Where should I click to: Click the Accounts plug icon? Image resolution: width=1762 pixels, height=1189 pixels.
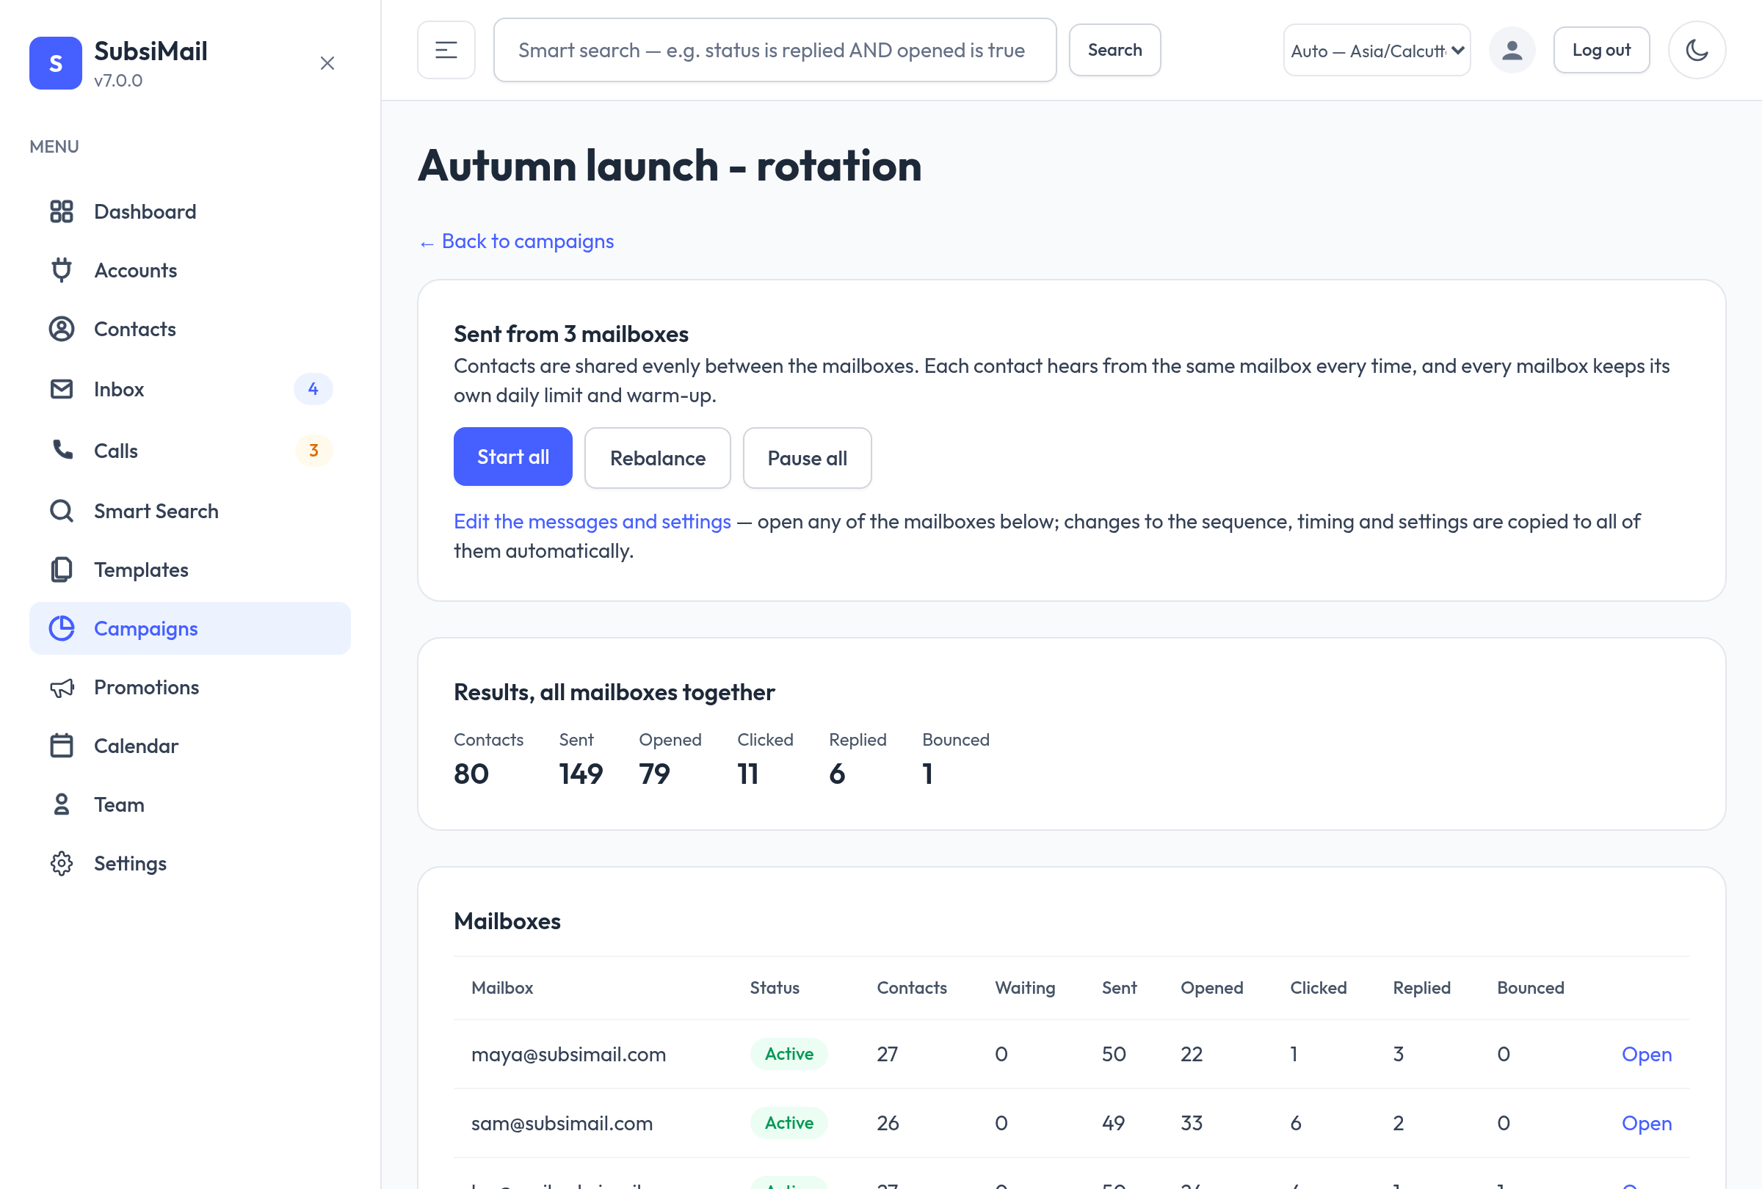click(x=62, y=271)
